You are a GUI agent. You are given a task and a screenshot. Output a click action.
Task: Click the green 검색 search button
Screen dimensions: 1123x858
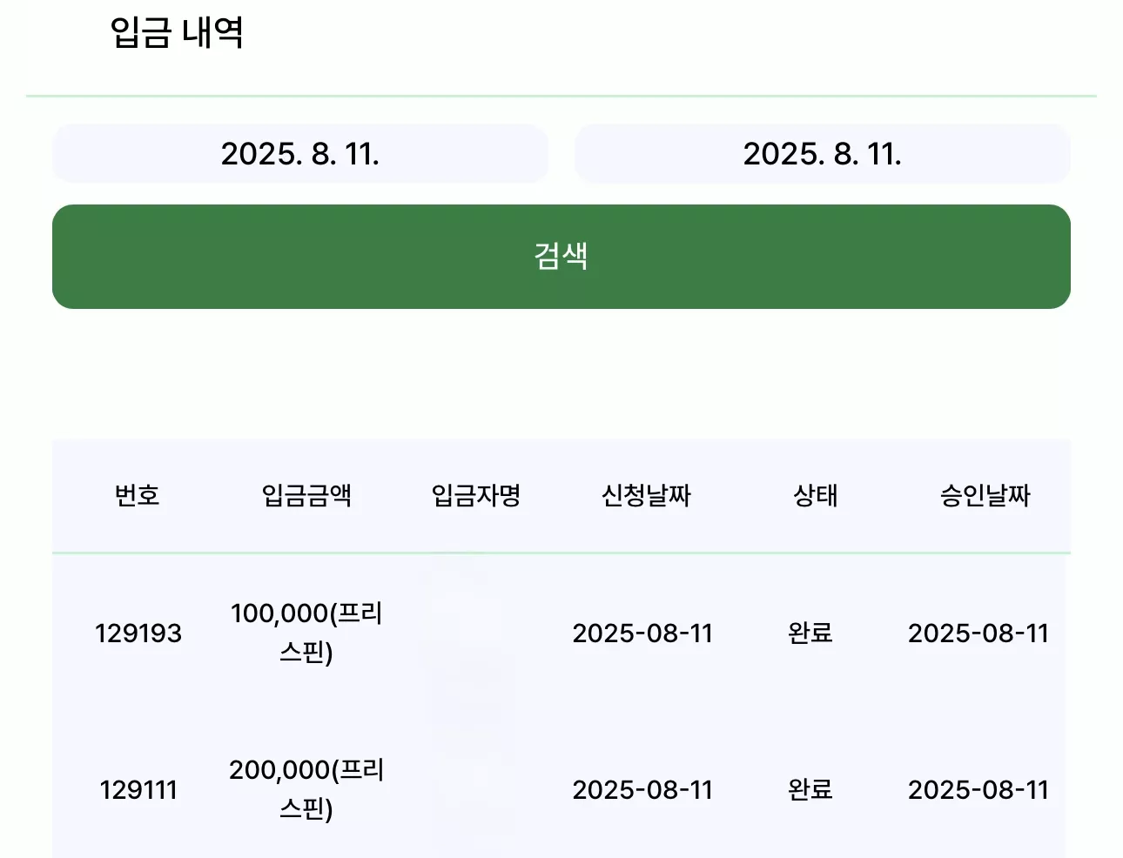[561, 257]
